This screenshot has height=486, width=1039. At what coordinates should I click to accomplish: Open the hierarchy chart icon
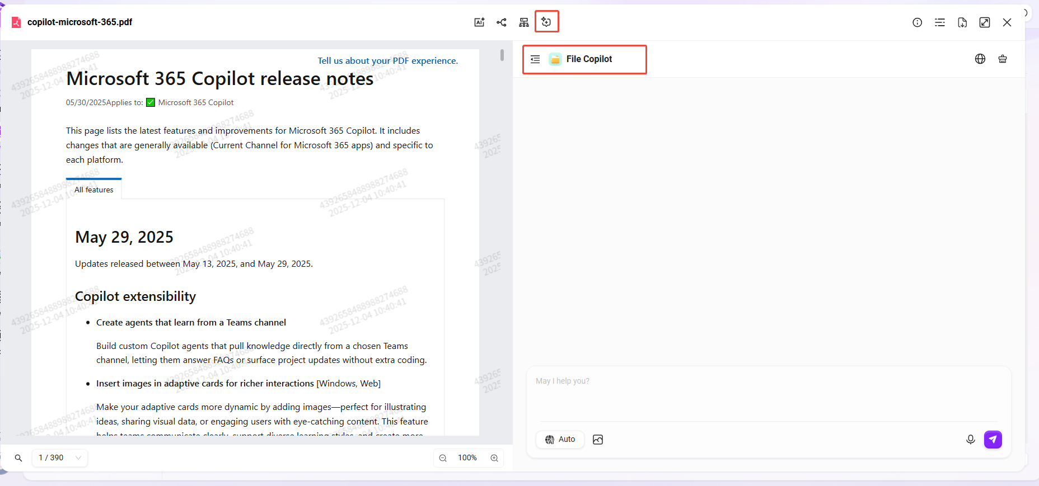click(524, 22)
